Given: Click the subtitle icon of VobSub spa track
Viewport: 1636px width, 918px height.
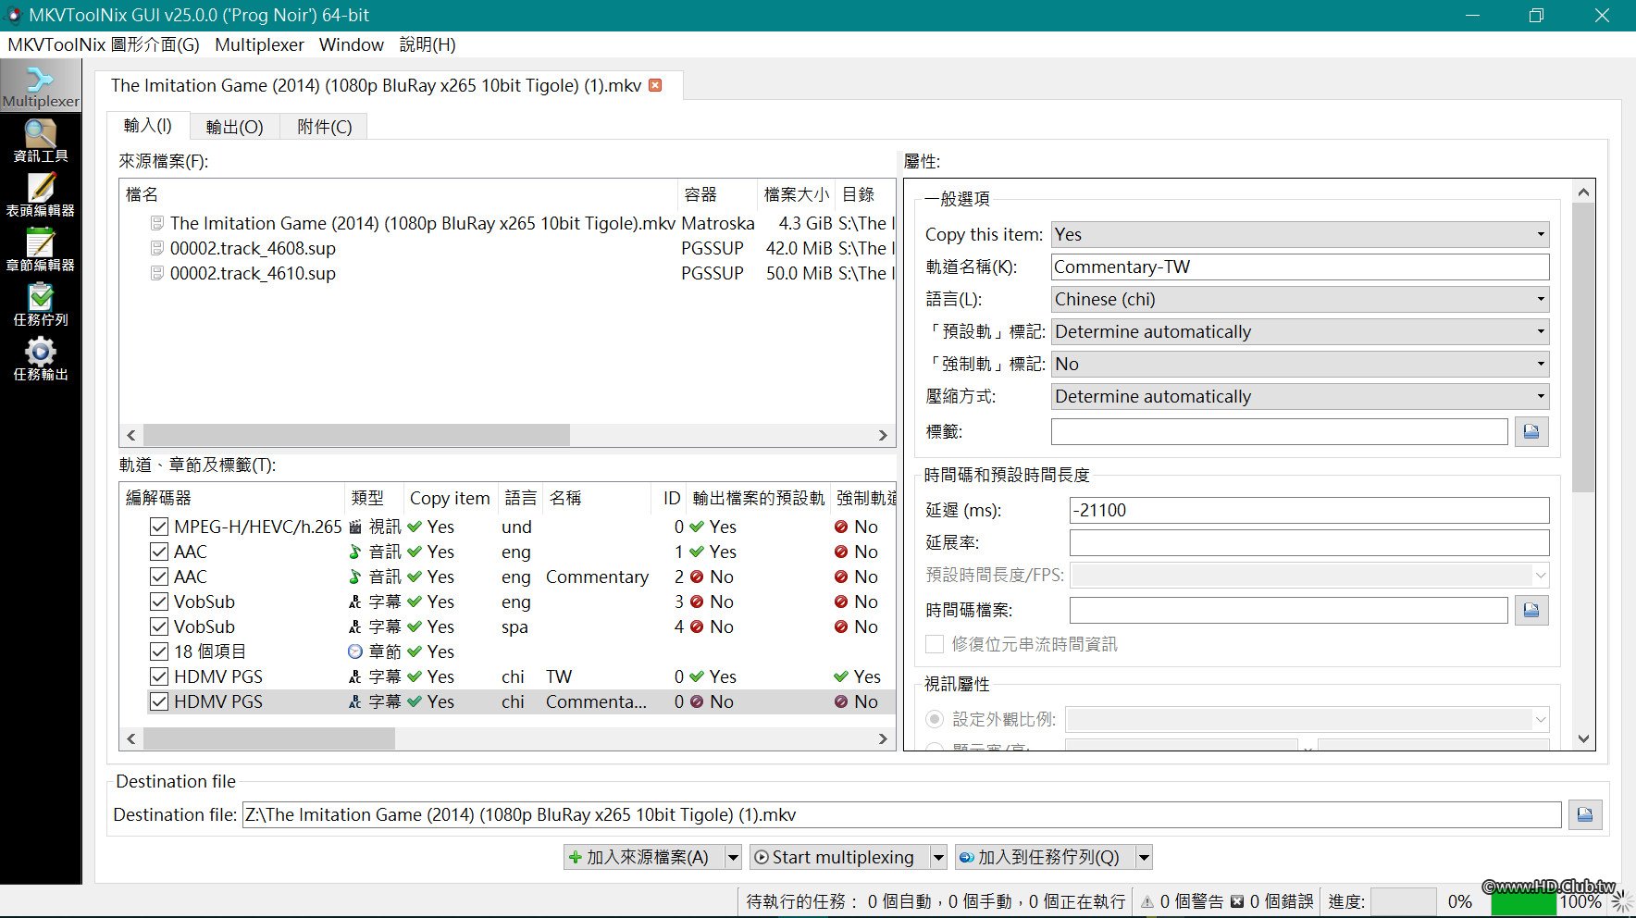Looking at the screenshot, I should pyautogui.click(x=355, y=626).
